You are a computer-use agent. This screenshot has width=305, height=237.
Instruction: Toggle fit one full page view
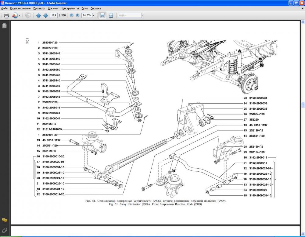pyautogui.click(x=111, y=15)
